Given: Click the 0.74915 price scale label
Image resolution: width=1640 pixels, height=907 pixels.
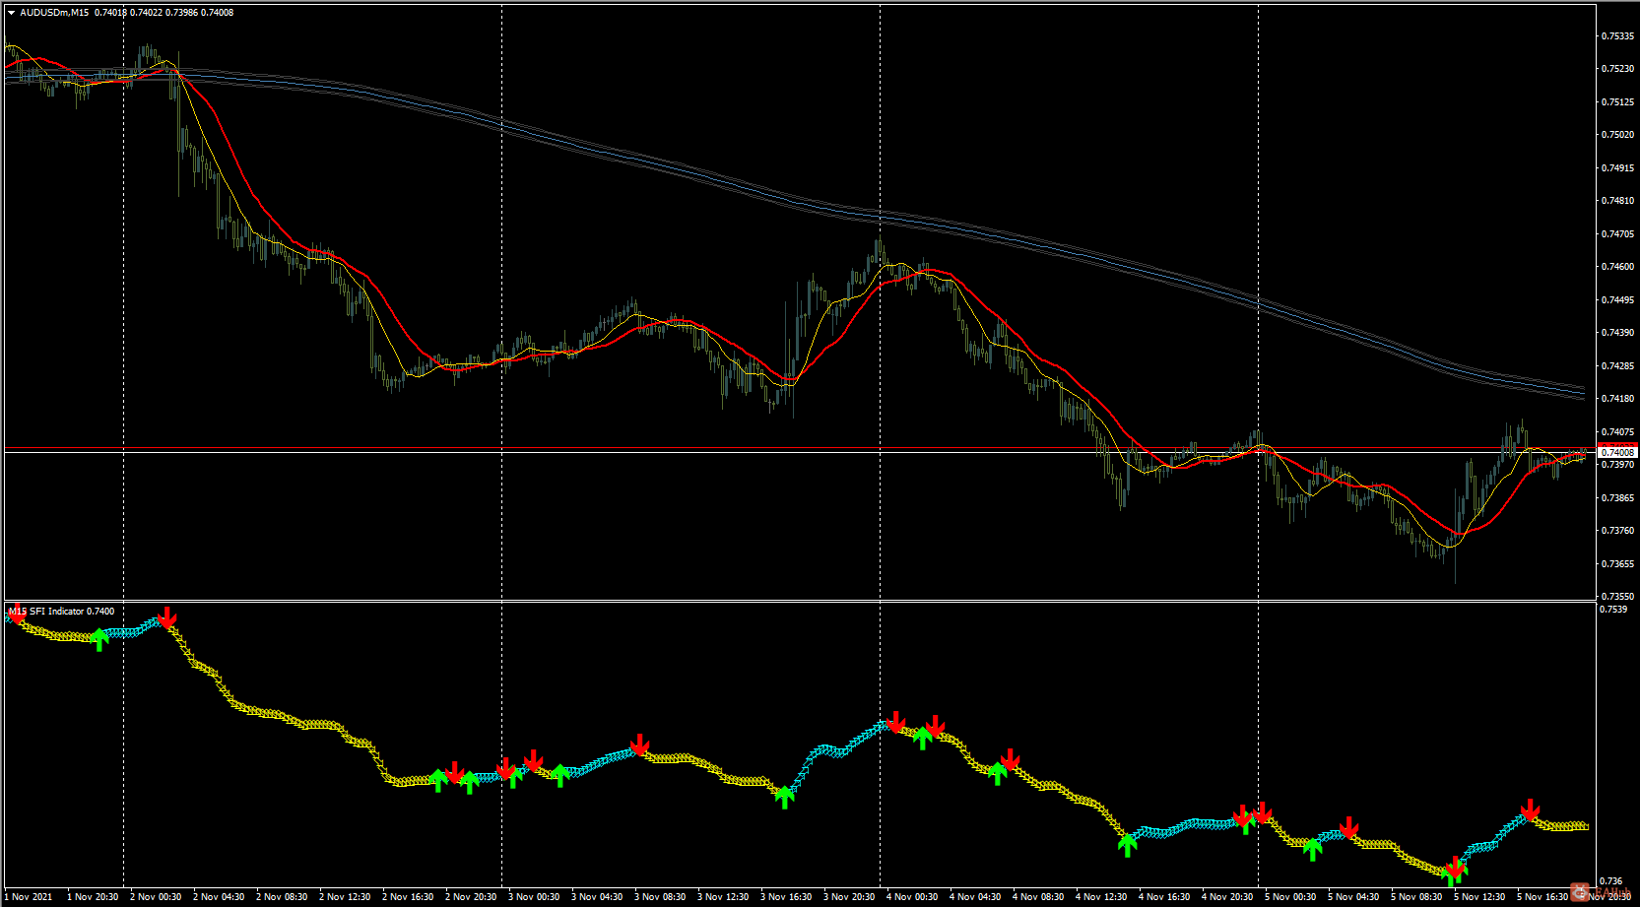Looking at the screenshot, I should [1618, 168].
